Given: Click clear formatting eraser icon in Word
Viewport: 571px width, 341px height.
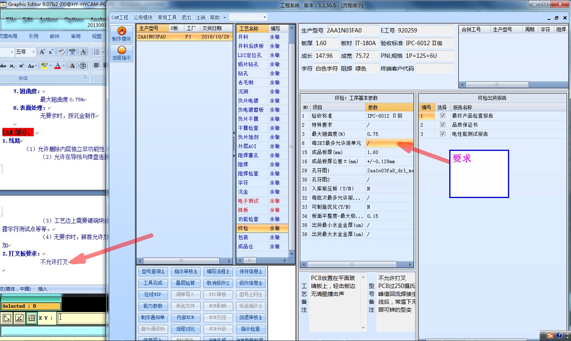Looking at the screenshot, I should 61,52.
